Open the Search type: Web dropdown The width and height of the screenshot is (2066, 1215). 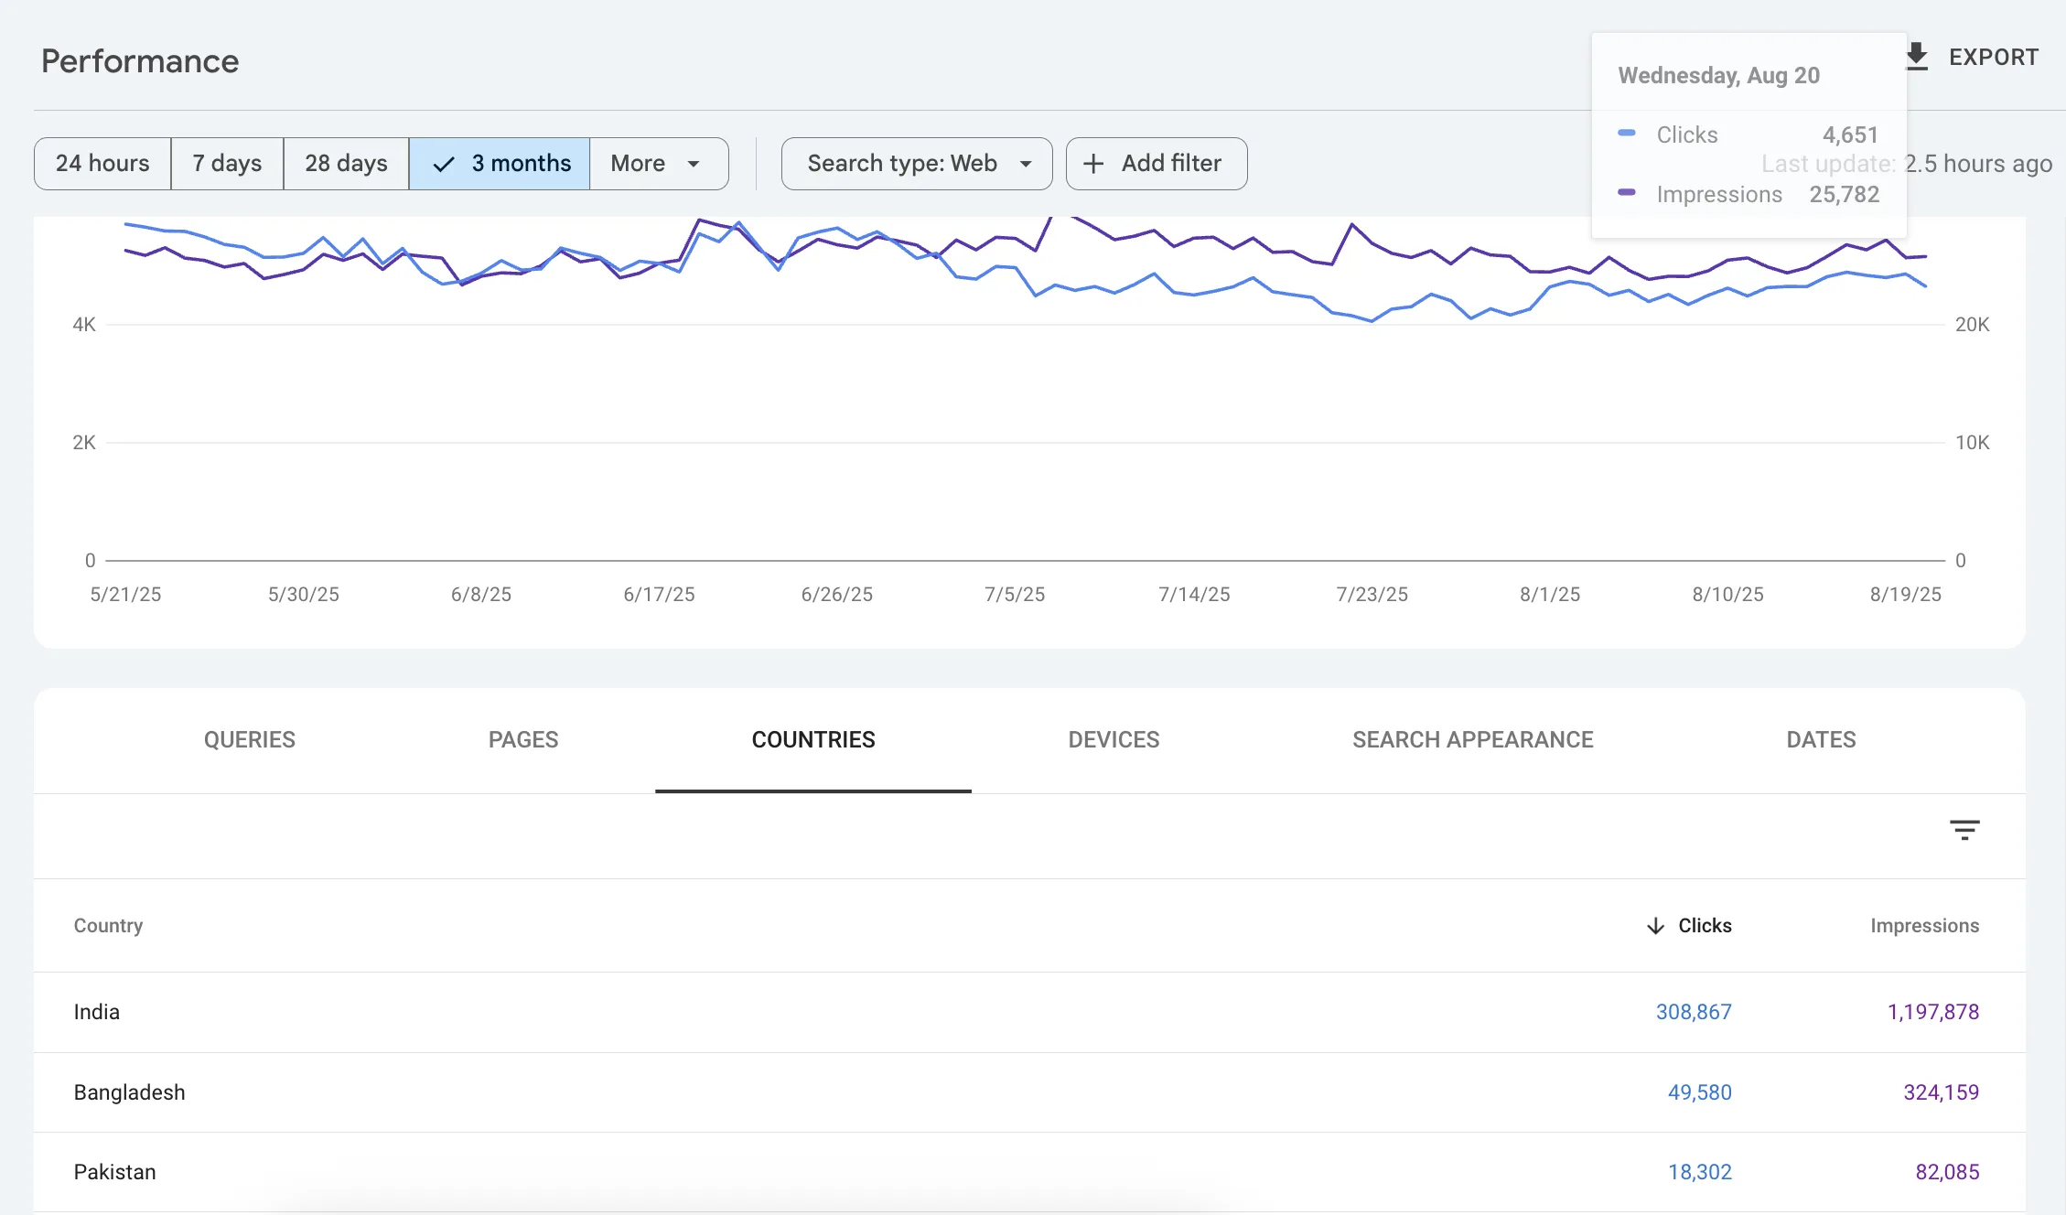[917, 164]
